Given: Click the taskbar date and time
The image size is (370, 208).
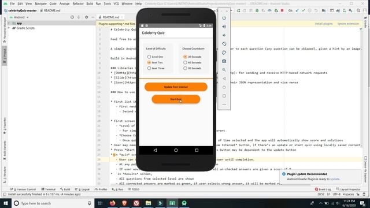Looking at the screenshot, I should click(349, 203).
